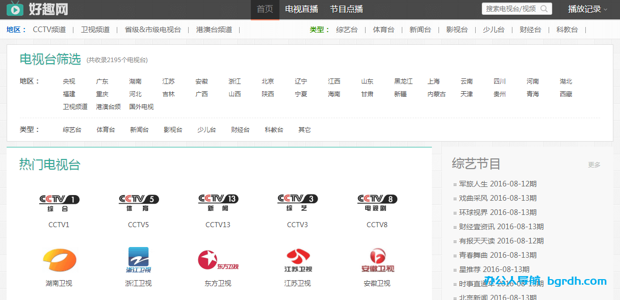Switch to the 电视直播 tab

click(x=301, y=9)
